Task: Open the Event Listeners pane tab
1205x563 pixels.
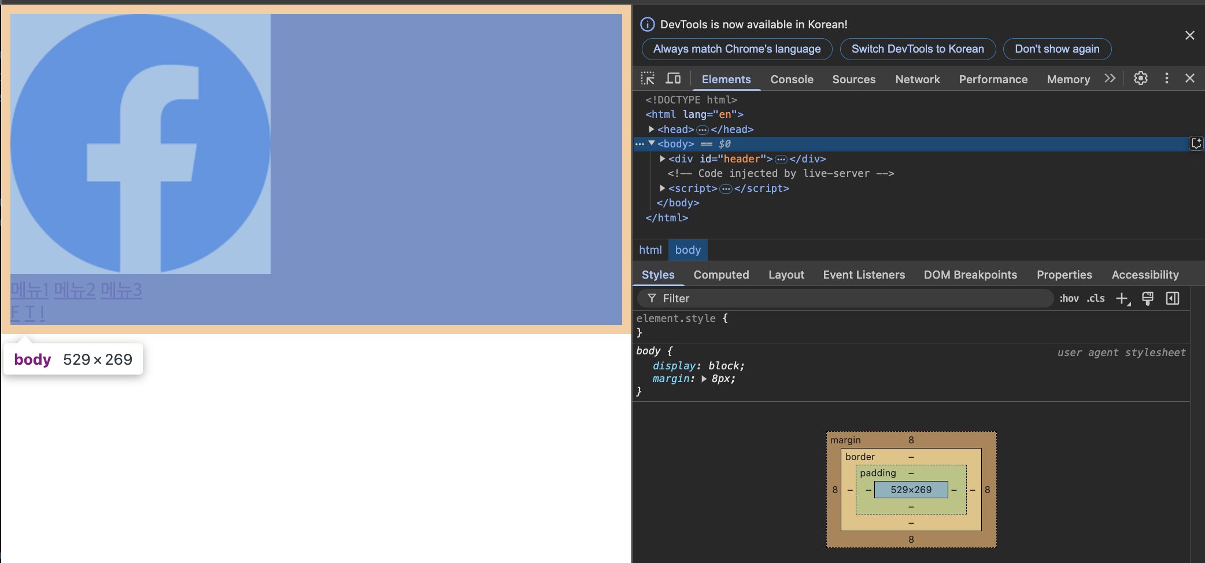Action: click(x=864, y=275)
